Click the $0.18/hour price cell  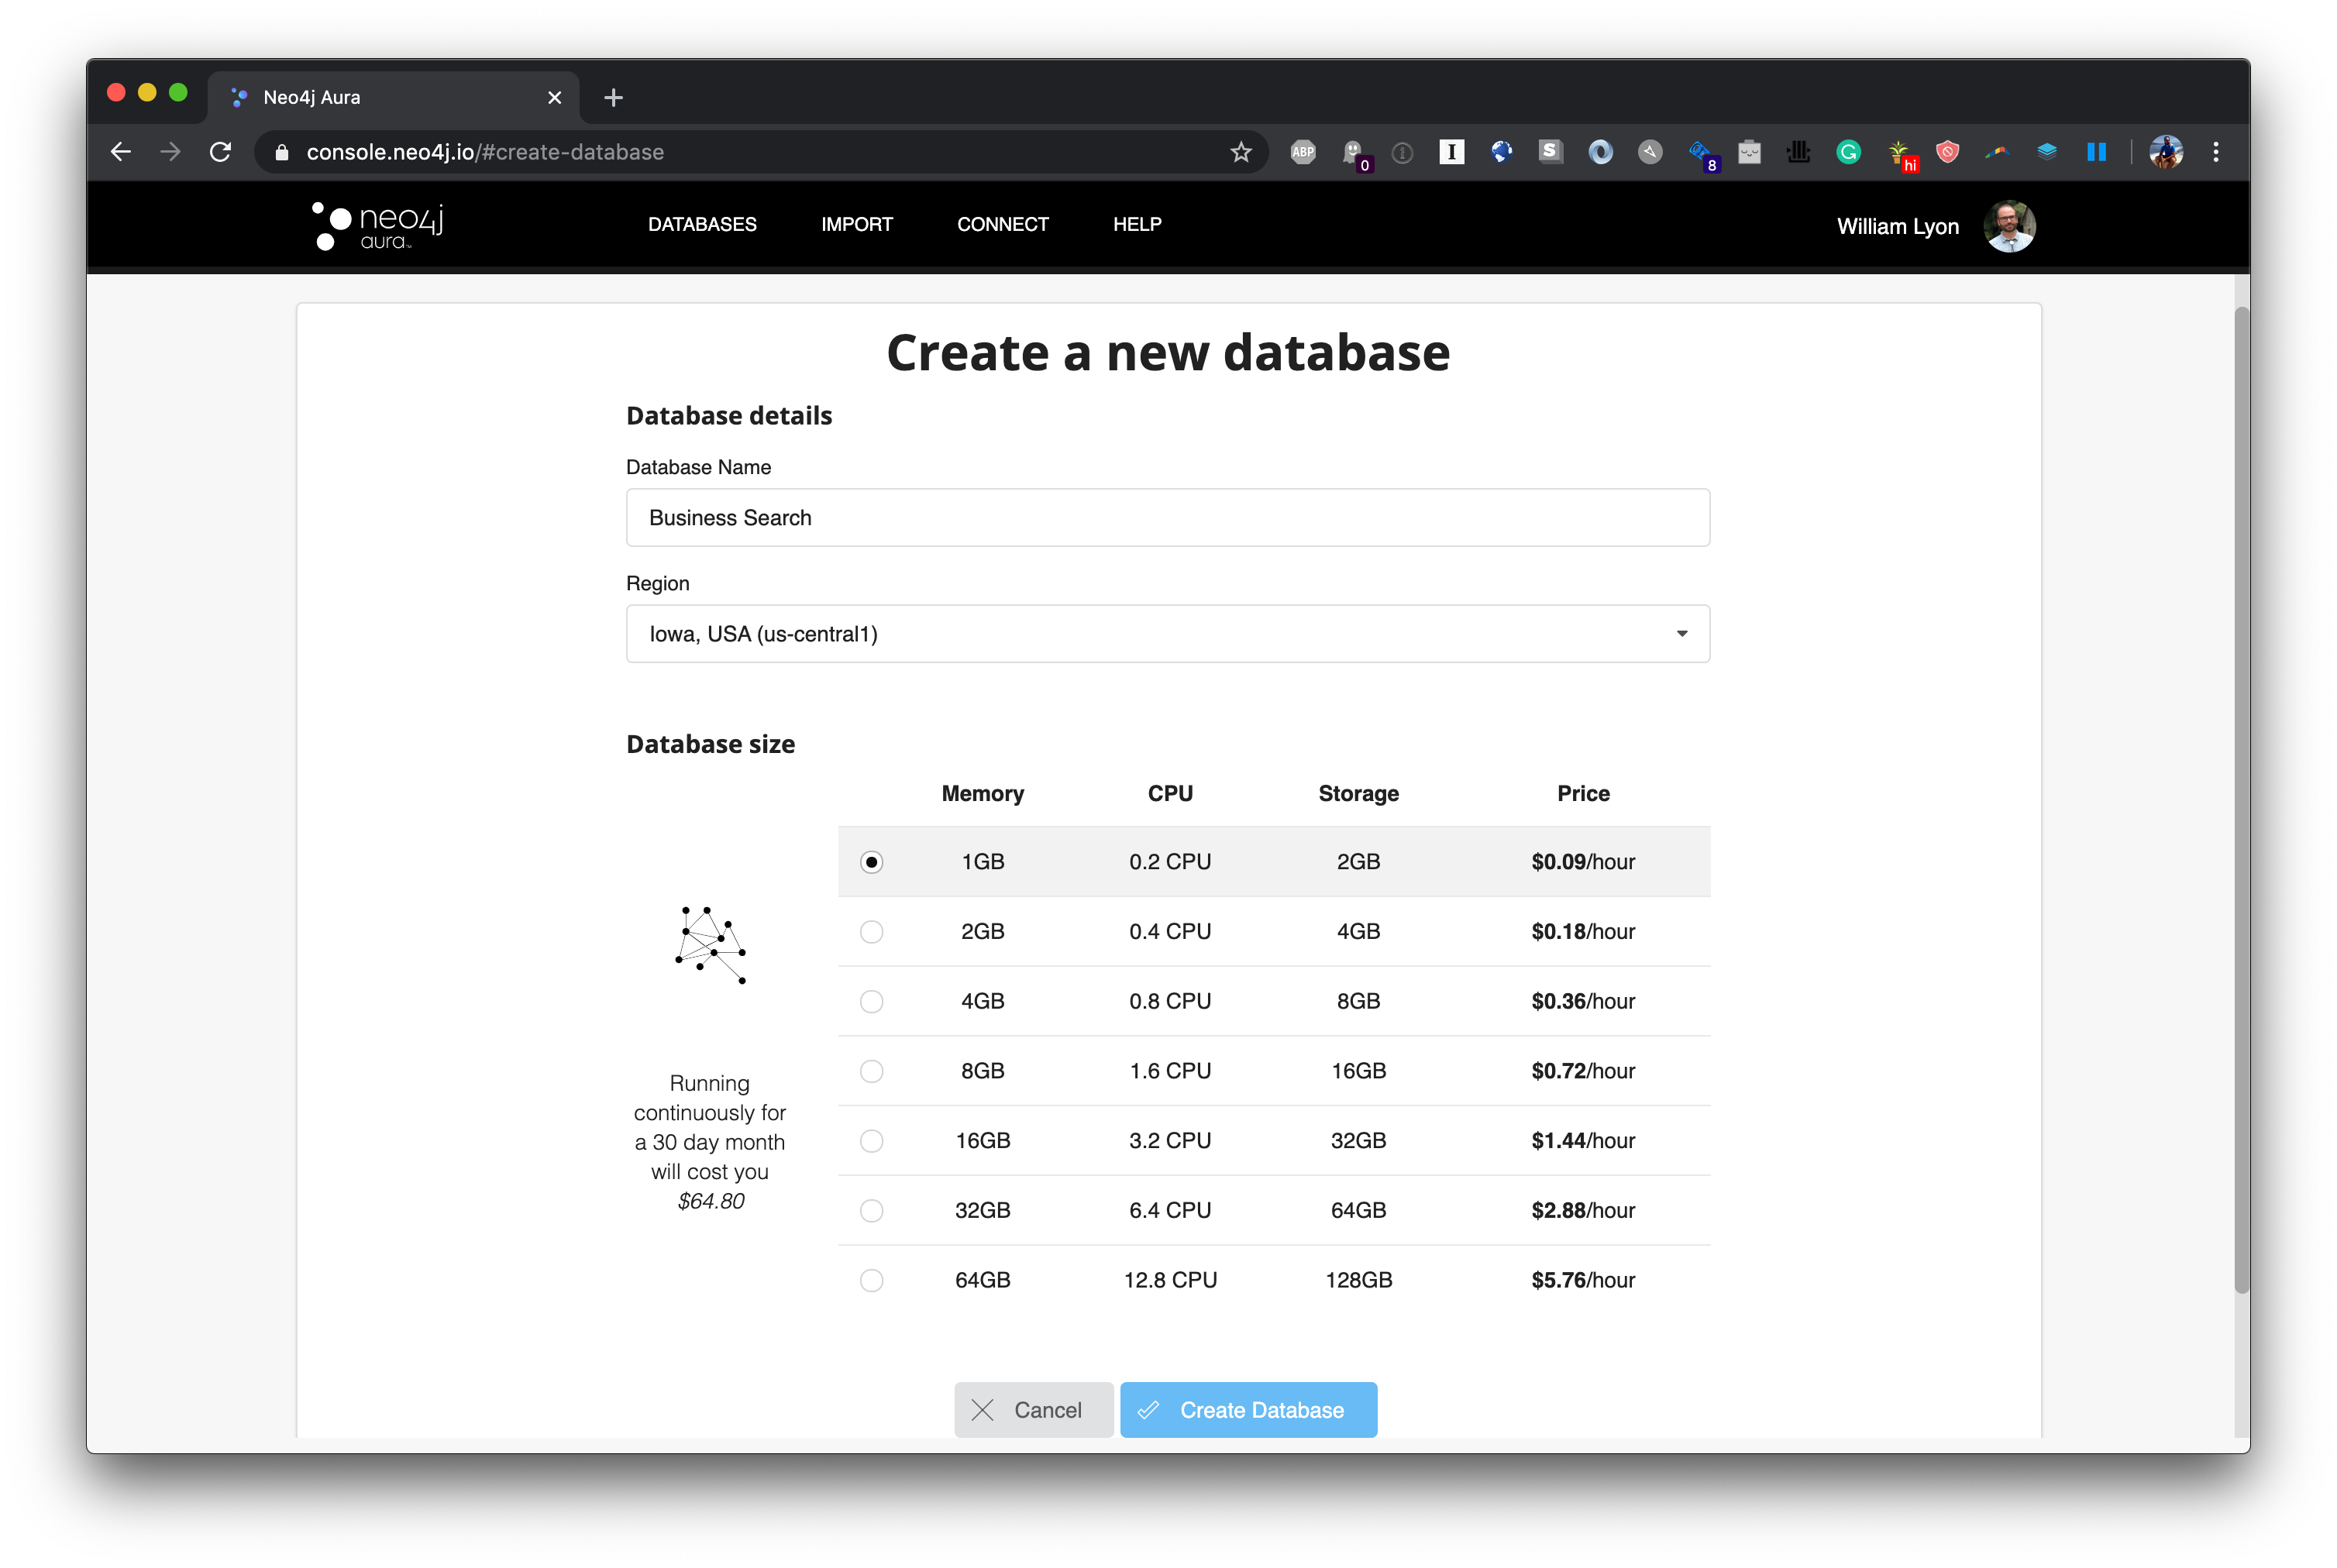tap(1583, 932)
